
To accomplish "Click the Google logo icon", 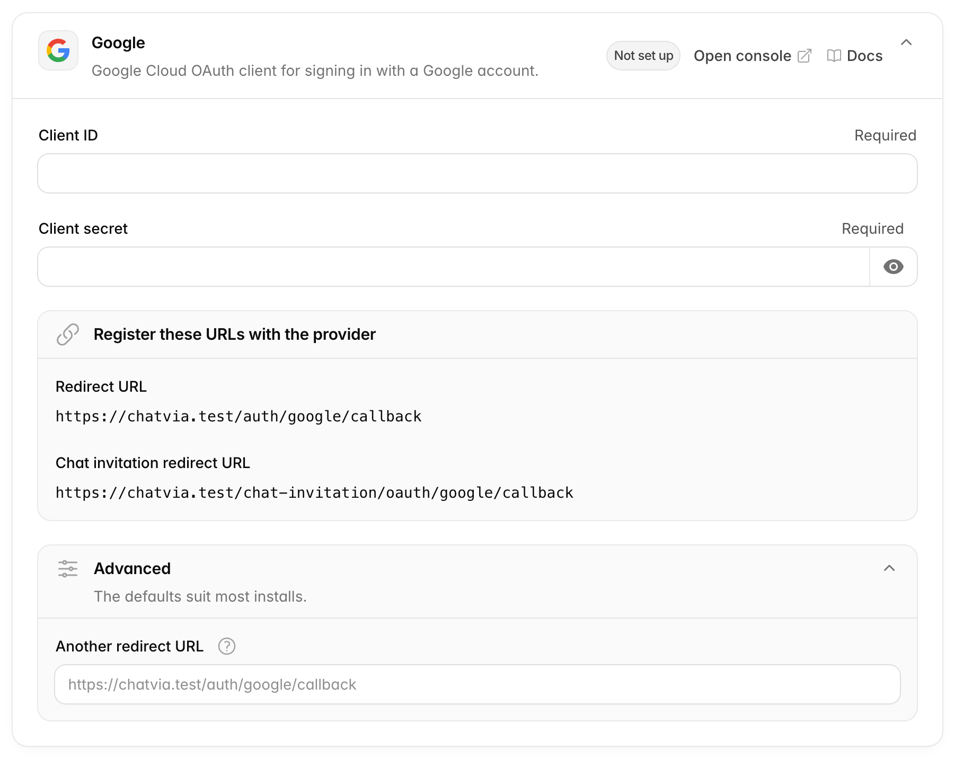I will 58,50.
